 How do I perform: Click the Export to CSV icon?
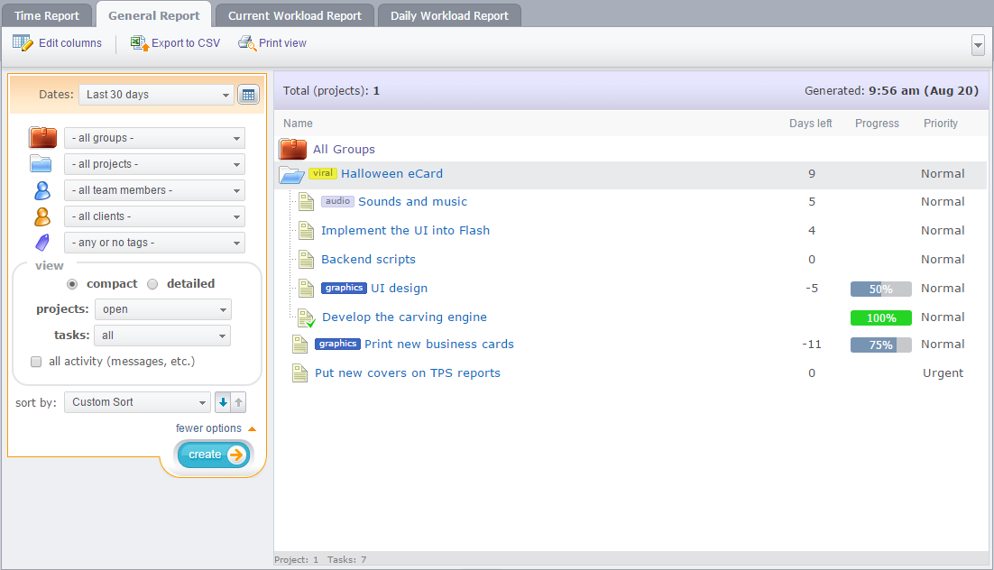[140, 43]
